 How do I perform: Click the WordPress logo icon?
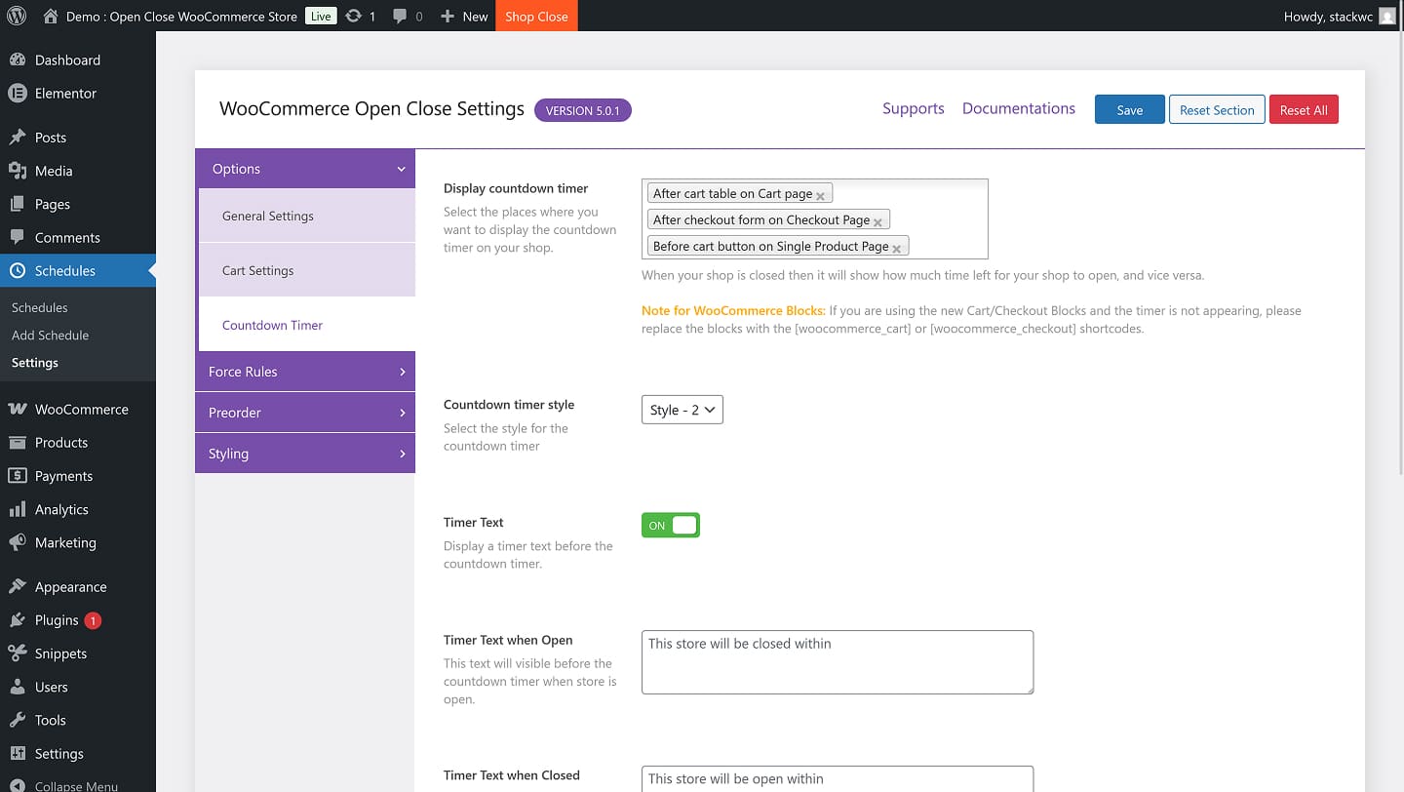17,16
